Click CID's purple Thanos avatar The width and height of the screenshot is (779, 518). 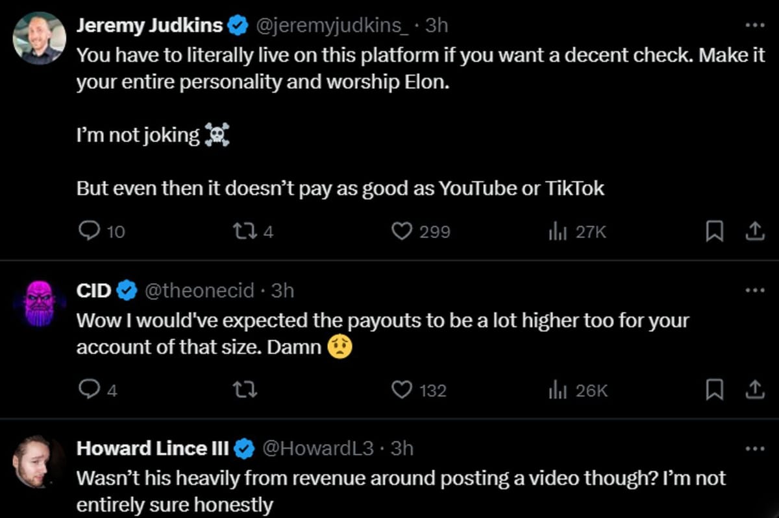[x=38, y=303]
